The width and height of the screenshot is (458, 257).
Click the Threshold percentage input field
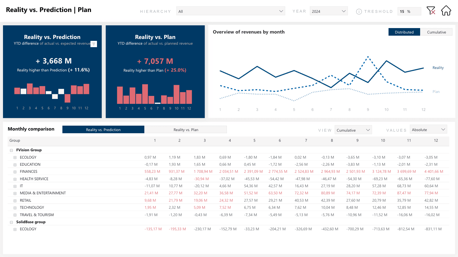click(x=409, y=11)
